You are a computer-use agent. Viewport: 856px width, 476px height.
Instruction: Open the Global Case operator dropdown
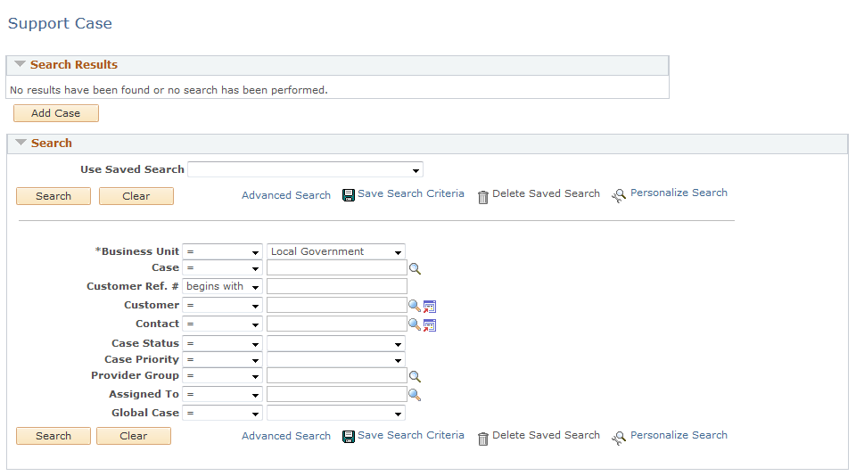click(222, 413)
